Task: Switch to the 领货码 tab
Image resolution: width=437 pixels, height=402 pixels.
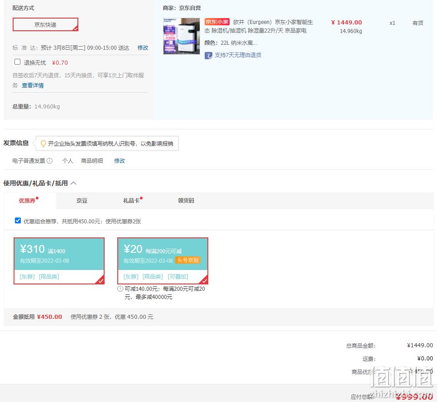Action: pos(186,201)
